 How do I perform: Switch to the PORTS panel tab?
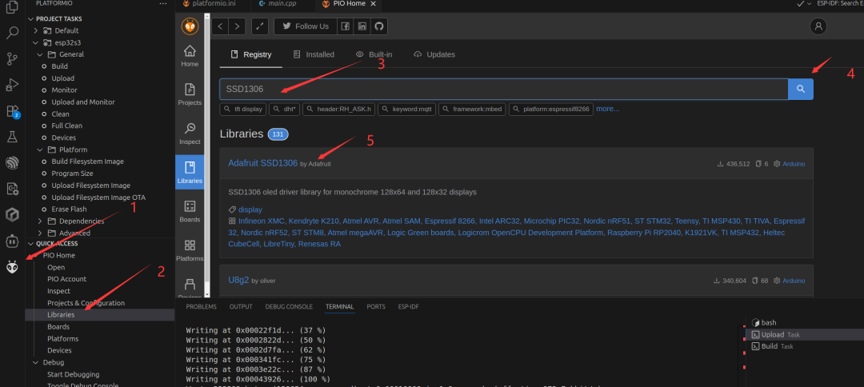point(376,306)
